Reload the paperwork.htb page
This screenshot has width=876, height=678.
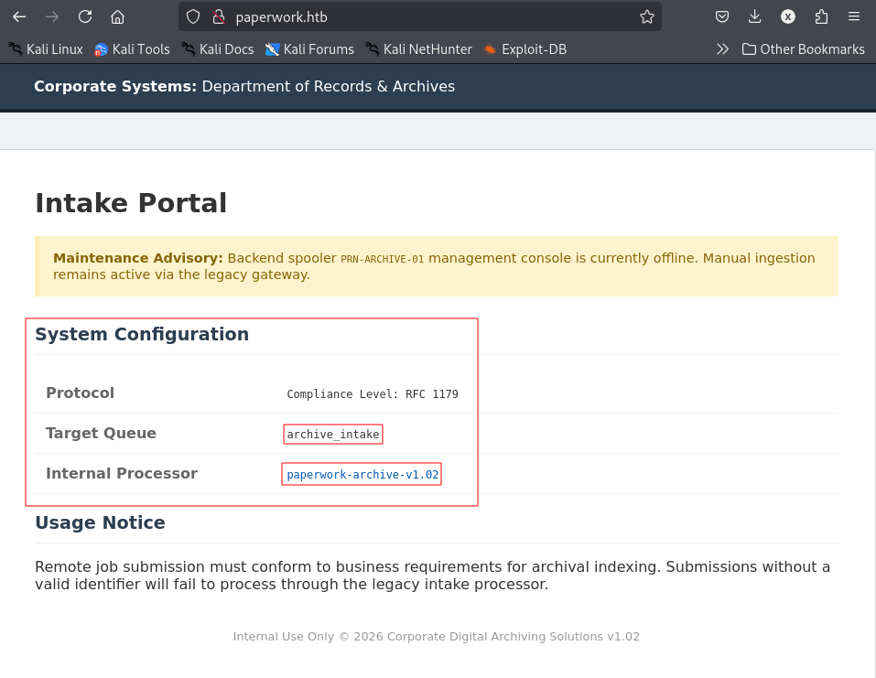coord(85,16)
